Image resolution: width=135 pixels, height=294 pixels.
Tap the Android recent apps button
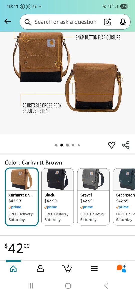[x=30, y=286]
